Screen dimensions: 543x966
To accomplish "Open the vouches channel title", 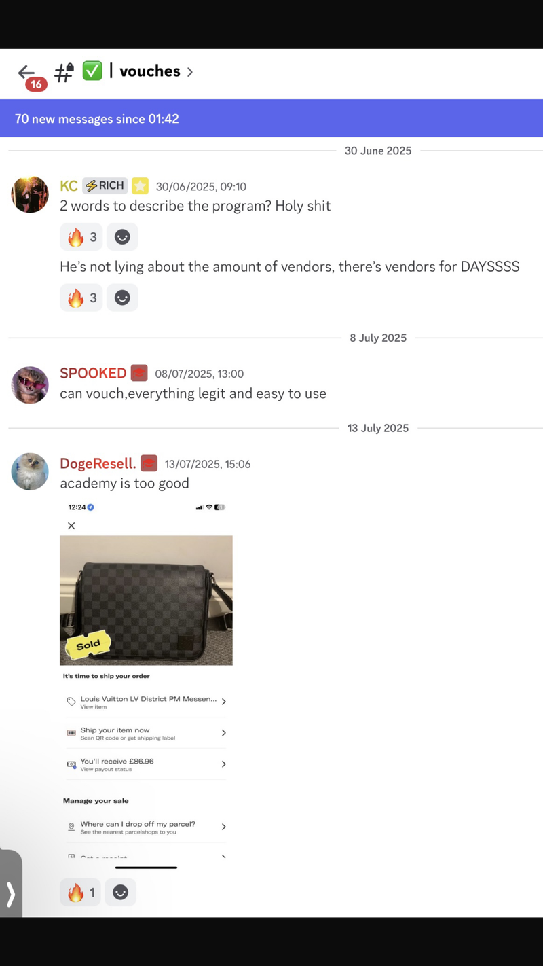I will coord(150,71).
